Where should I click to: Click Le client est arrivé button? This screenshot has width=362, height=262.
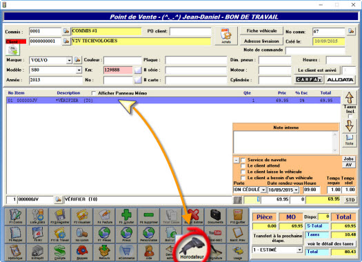point(317,70)
